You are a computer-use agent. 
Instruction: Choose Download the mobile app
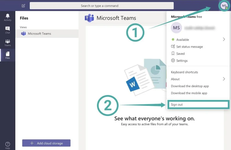tap(198, 93)
